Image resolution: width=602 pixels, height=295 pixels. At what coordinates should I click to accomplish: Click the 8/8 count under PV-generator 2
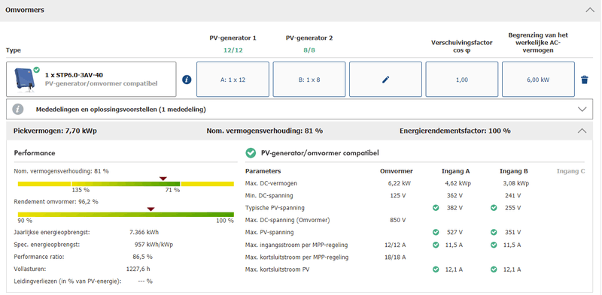point(309,50)
